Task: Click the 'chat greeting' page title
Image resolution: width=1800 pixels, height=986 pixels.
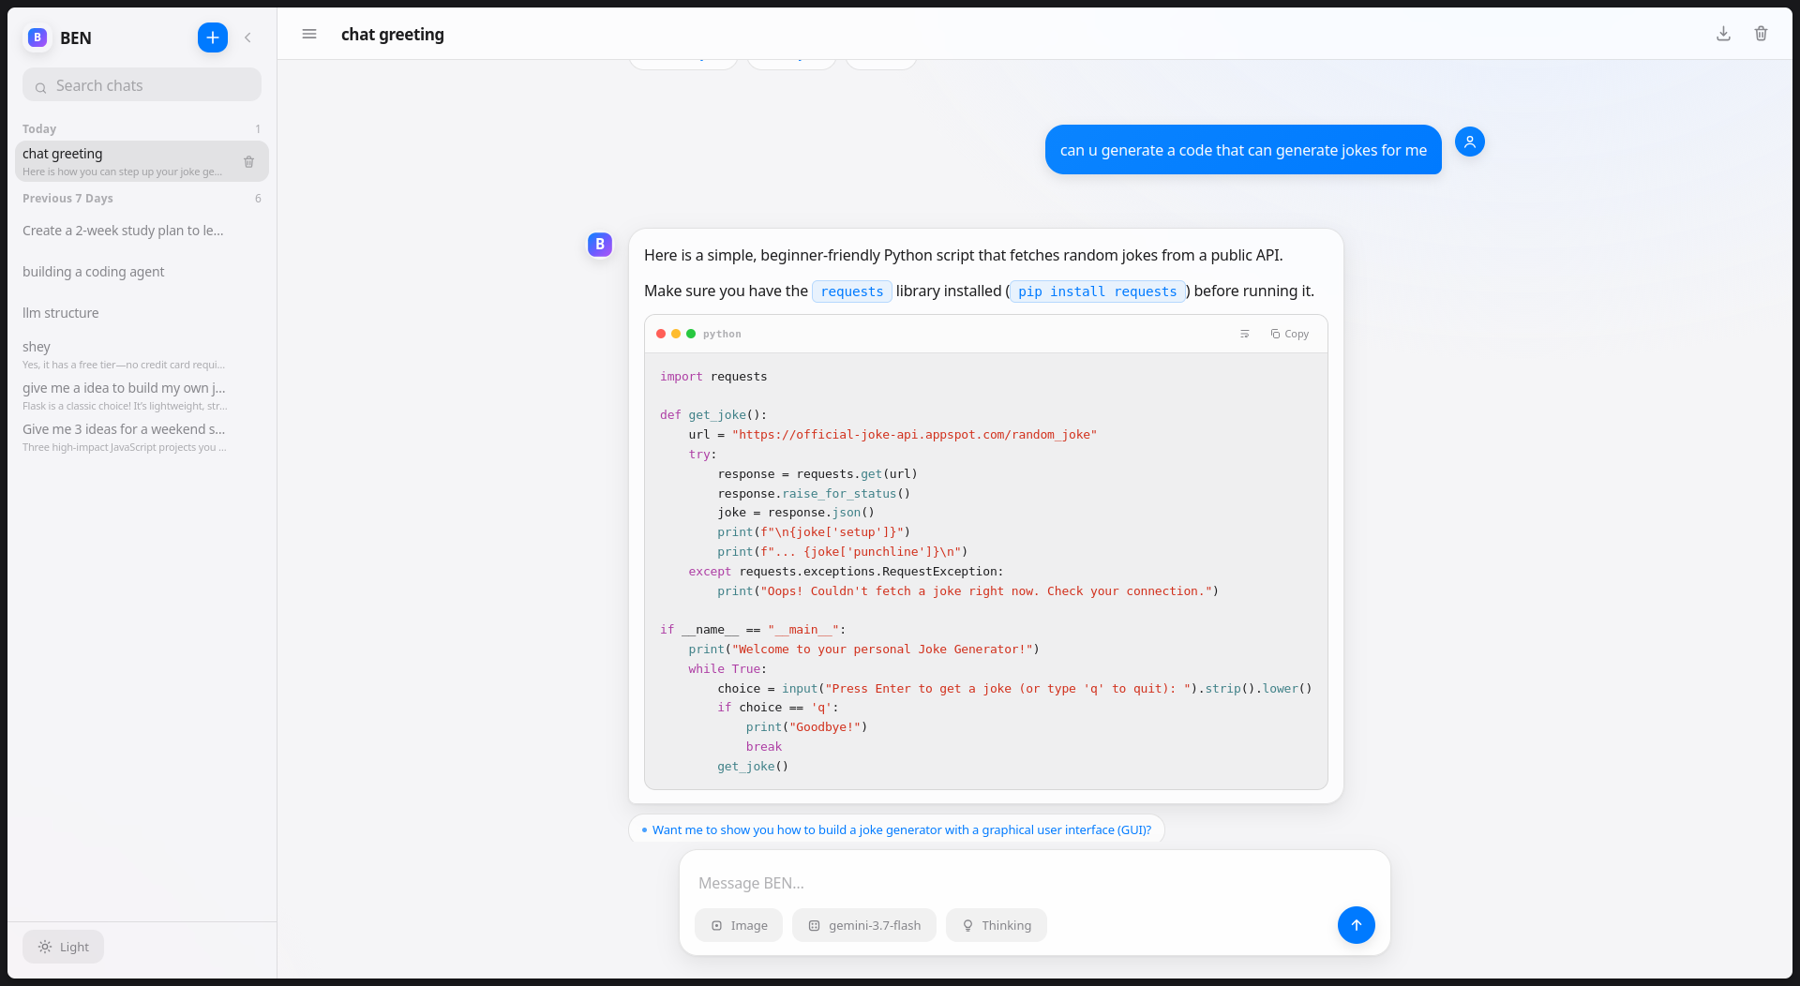Action: 393,35
